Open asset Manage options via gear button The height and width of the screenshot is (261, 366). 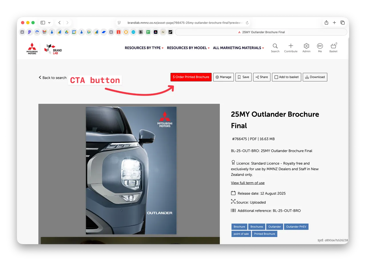223,77
